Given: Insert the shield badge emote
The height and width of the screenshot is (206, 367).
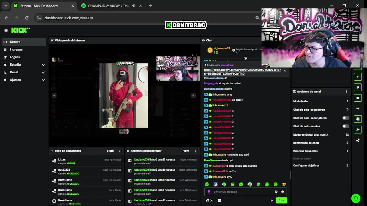Looking at the screenshot, I should 215,184.
